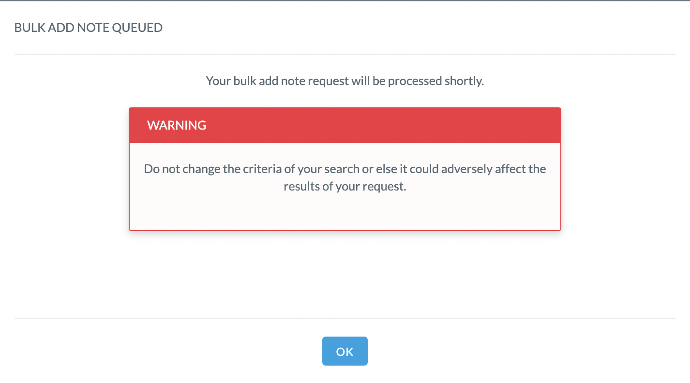Viewport: 690px width, 383px height.
Task: Click the 'results of your request.' line
Action: (345, 186)
